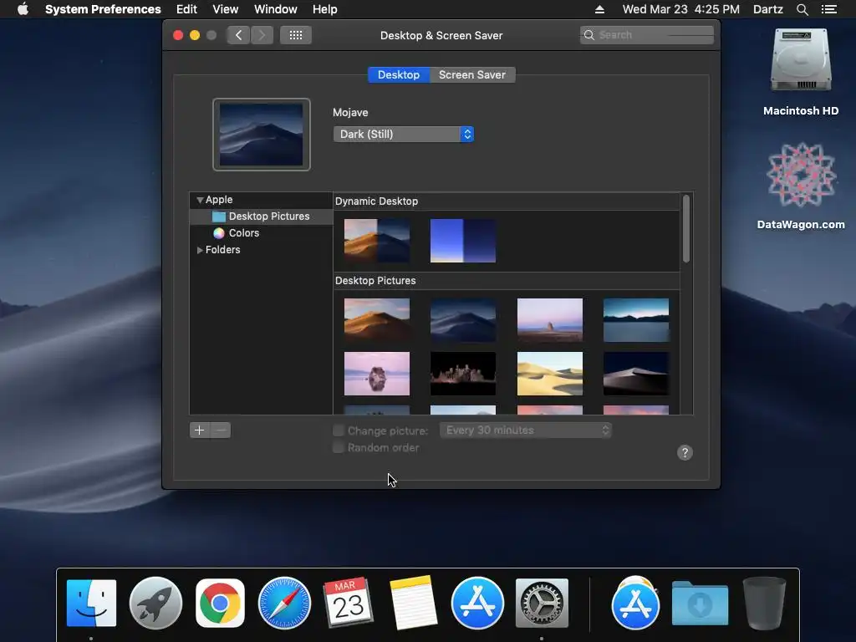Switch to the Screen Saver tab

pos(472,74)
